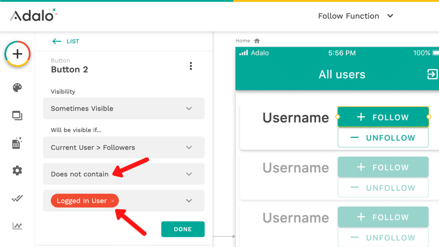
Task: Open the analytics chart icon
Action: pyautogui.click(x=17, y=226)
